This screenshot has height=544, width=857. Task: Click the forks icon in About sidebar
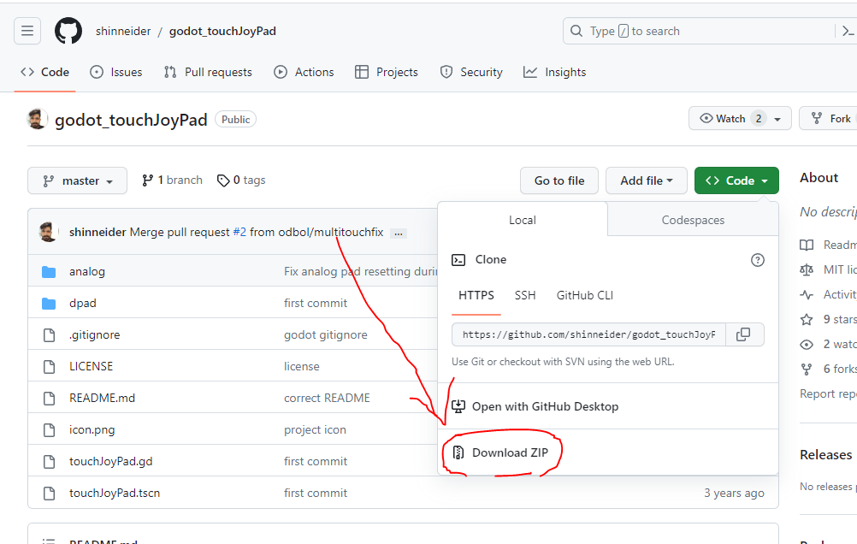pyautogui.click(x=807, y=370)
